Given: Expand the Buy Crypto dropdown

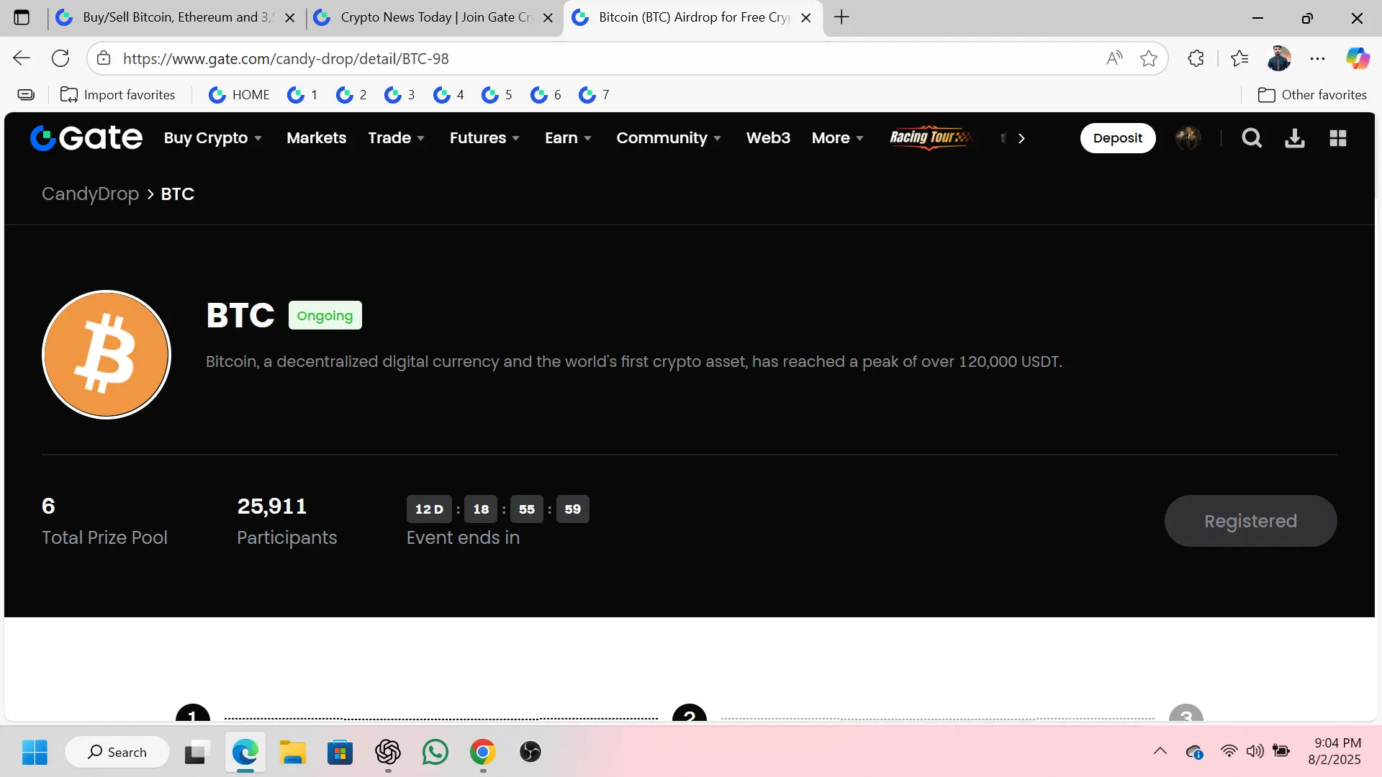Looking at the screenshot, I should tap(212, 138).
